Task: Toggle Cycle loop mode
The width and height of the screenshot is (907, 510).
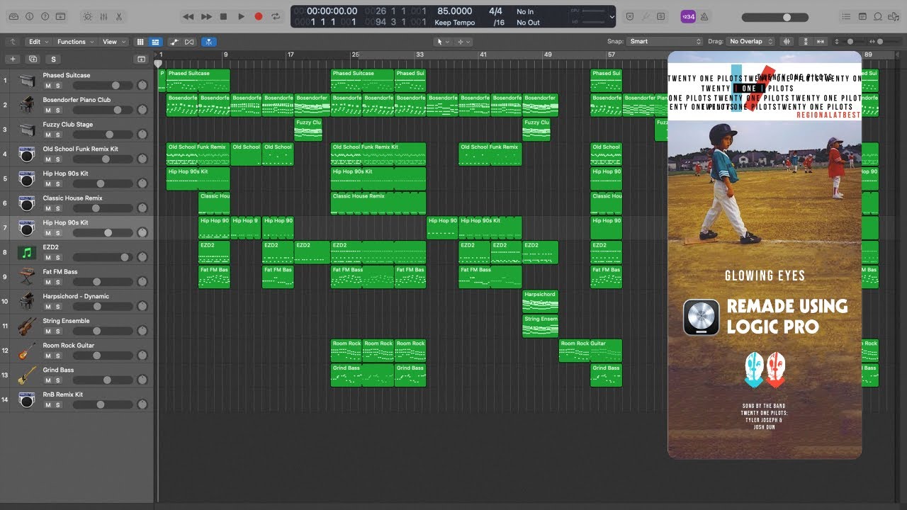Action: click(276, 16)
